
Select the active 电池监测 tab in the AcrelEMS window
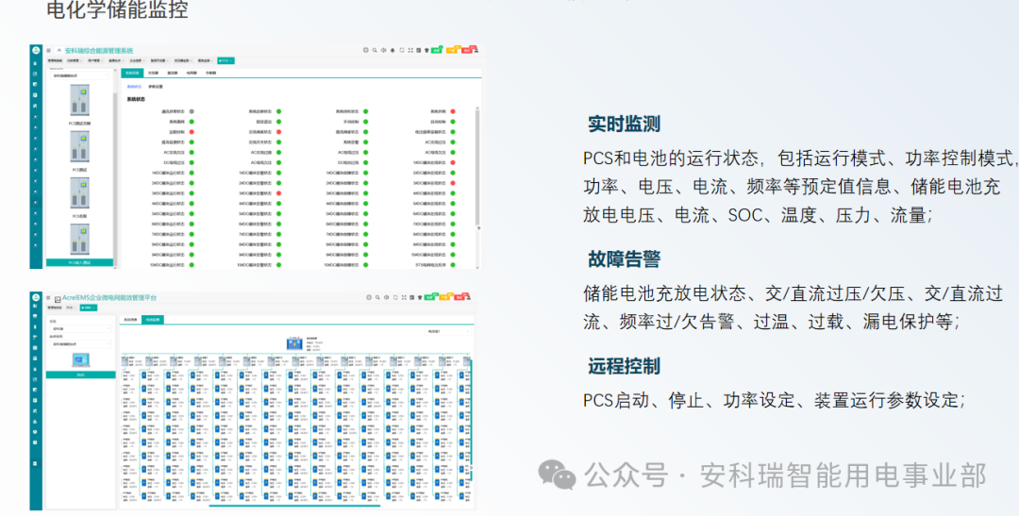(x=153, y=320)
